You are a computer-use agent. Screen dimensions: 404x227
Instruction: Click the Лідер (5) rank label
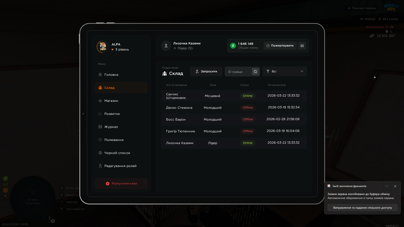pyautogui.click(x=185, y=48)
